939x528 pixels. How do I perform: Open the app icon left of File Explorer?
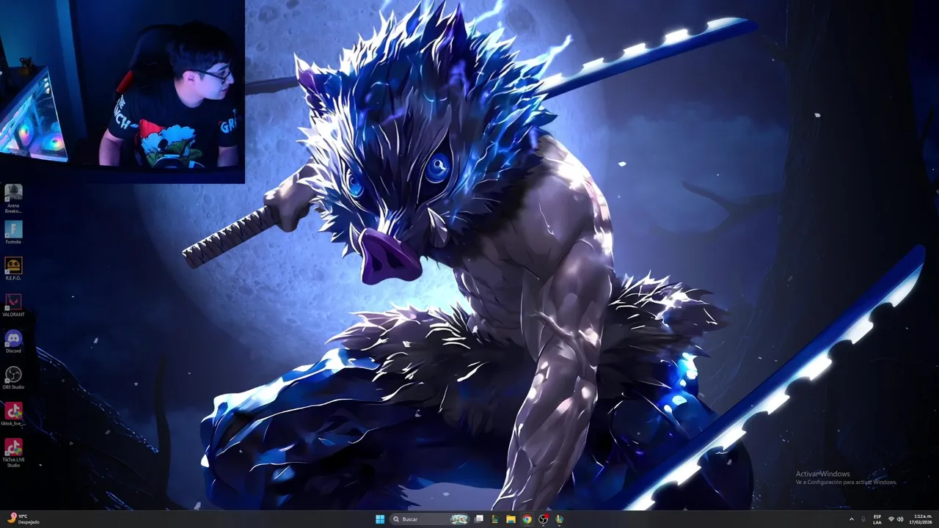click(x=494, y=519)
